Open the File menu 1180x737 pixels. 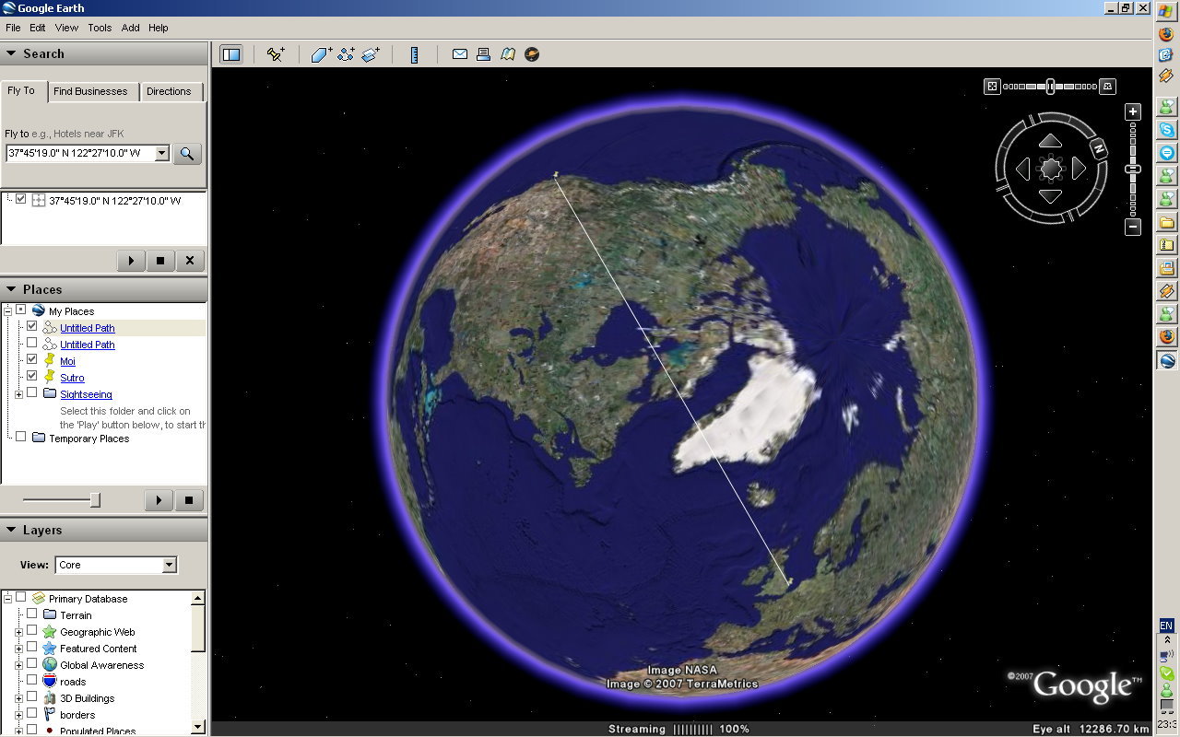click(x=13, y=28)
